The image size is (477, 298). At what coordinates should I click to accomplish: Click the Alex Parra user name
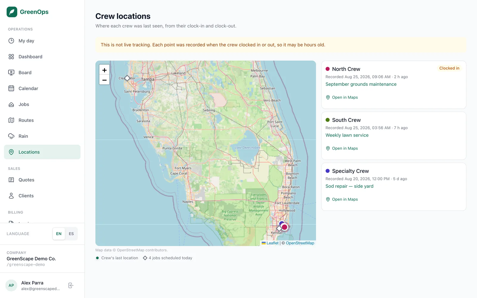(32, 283)
